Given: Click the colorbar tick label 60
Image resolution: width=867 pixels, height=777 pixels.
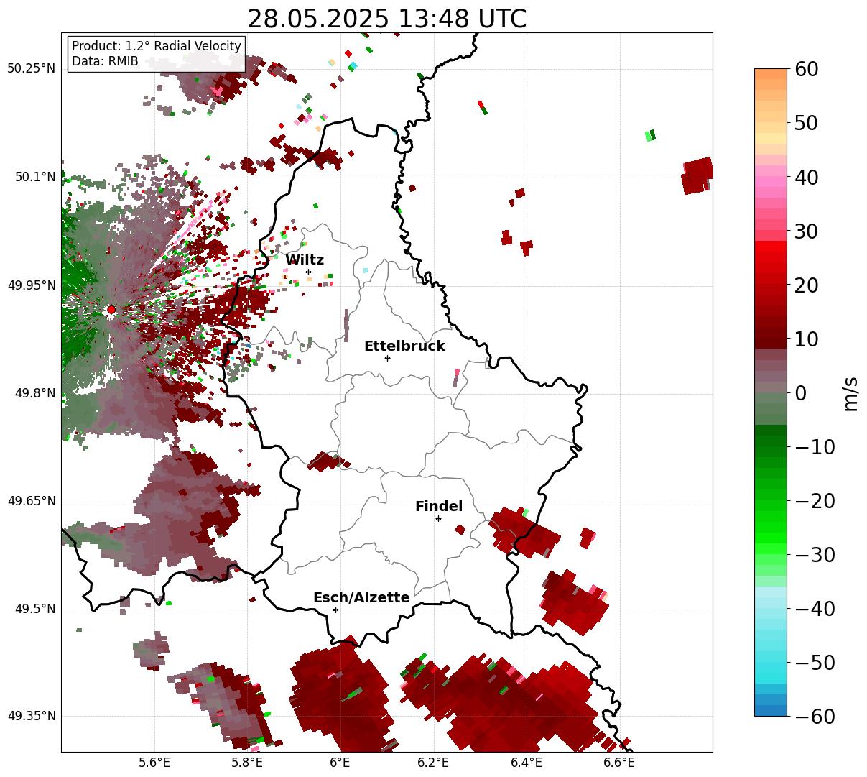Looking at the screenshot, I should 807,69.
